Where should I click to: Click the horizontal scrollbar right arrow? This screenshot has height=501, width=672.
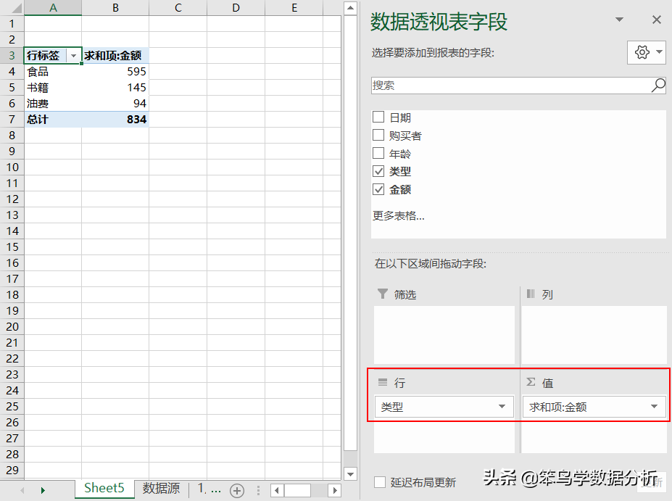tap(335, 490)
